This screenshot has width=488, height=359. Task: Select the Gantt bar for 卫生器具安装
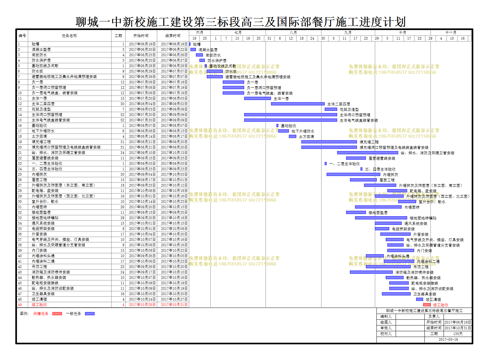[396, 294]
